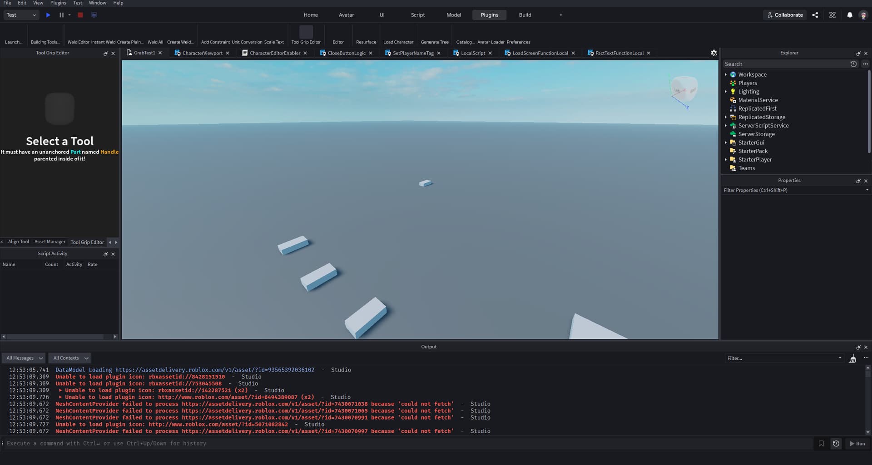Open the All Messages dropdown
The width and height of the screenshot is (872, 465).
(x=24, y=358)
